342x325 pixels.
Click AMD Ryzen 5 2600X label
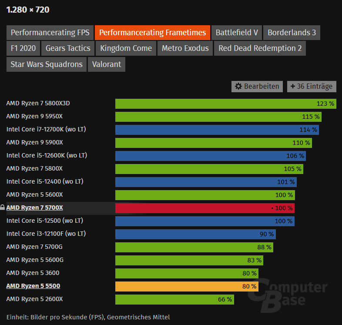[x=34, y=299]
